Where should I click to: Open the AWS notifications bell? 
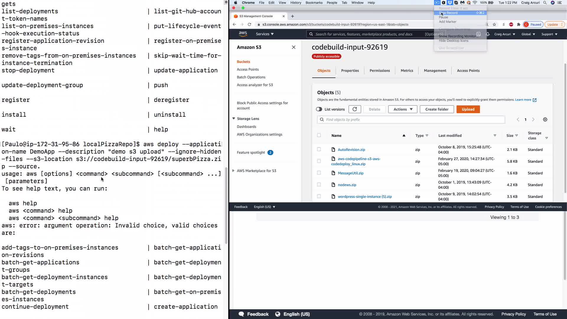(x=488, y=34)
